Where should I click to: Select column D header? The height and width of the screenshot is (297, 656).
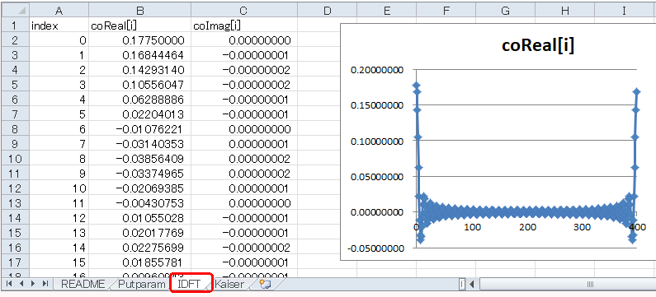tap(327, 10)
